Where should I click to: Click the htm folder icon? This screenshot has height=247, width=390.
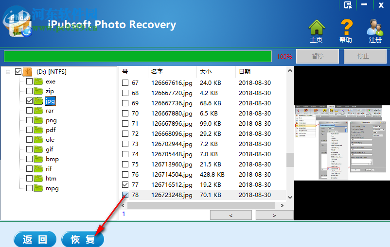pos(38,178)
